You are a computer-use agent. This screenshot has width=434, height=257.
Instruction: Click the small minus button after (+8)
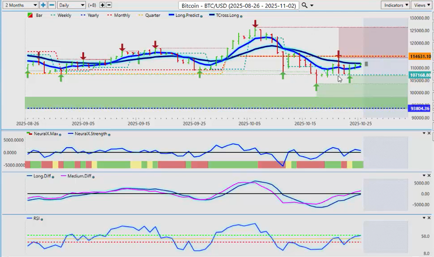(109, 5)
